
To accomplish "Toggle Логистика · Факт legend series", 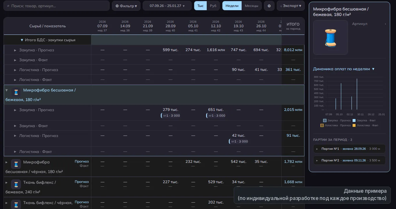I will point(365,125).
